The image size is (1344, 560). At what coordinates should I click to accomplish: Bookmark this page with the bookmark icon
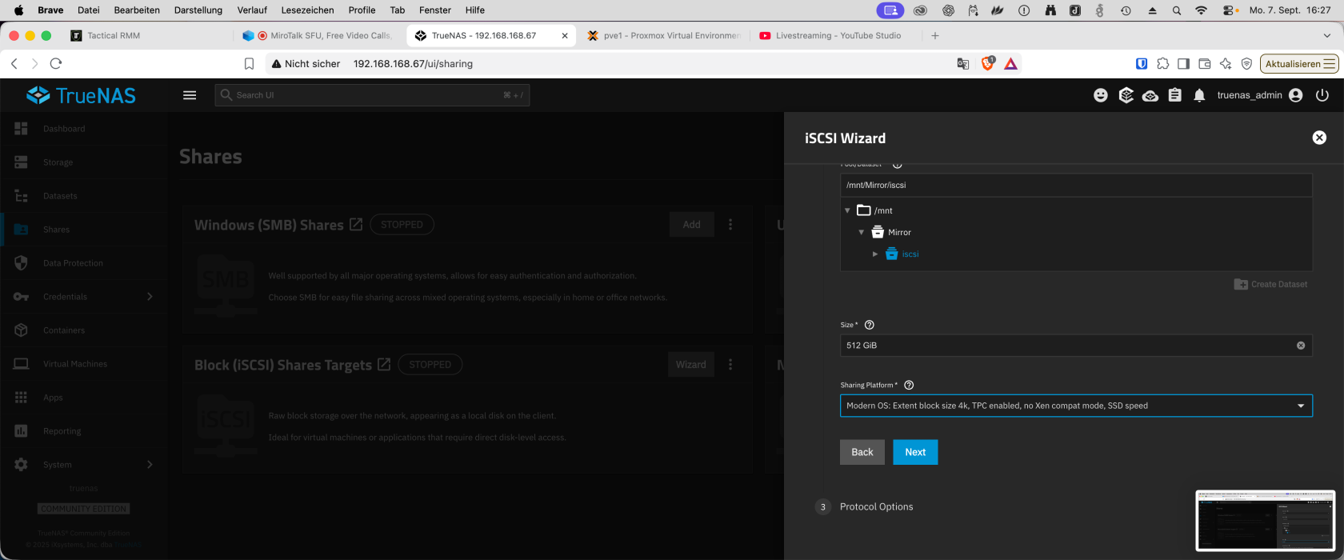click(x=249, y=63)
